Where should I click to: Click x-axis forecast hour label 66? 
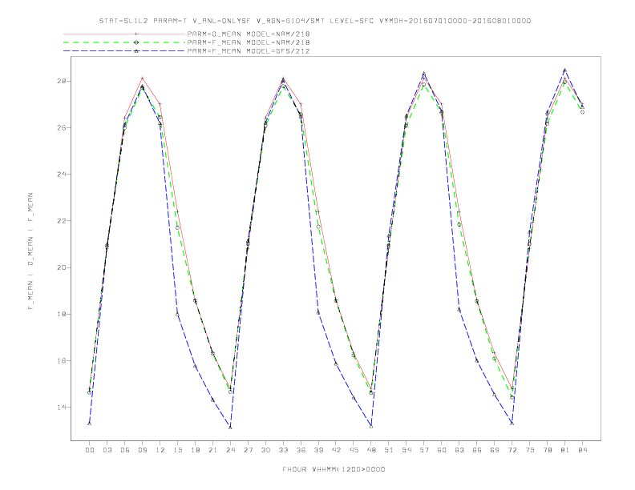[x=477, y=450]
